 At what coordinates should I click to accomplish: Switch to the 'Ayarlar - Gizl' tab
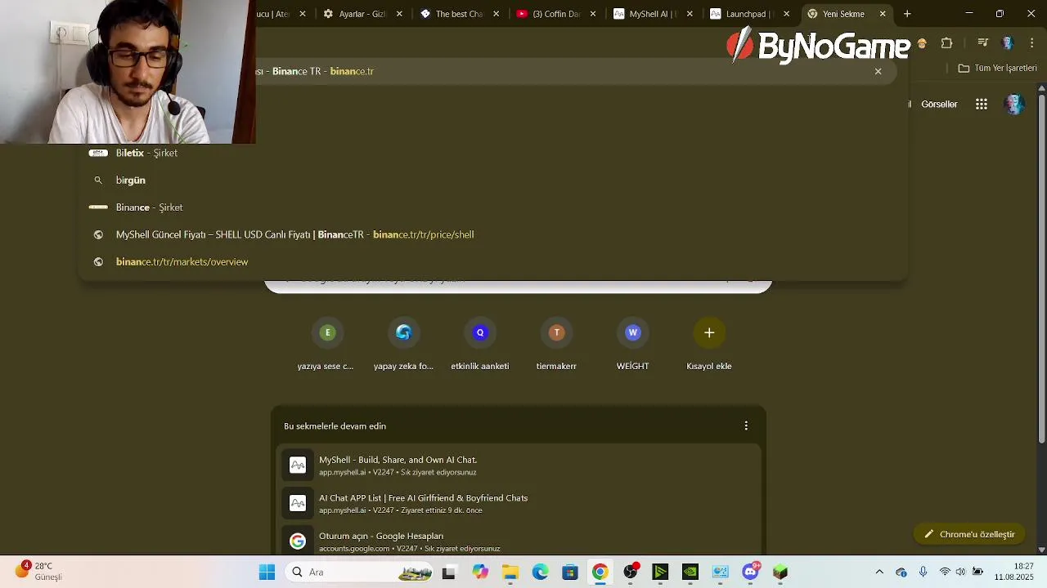coord(363,14)
